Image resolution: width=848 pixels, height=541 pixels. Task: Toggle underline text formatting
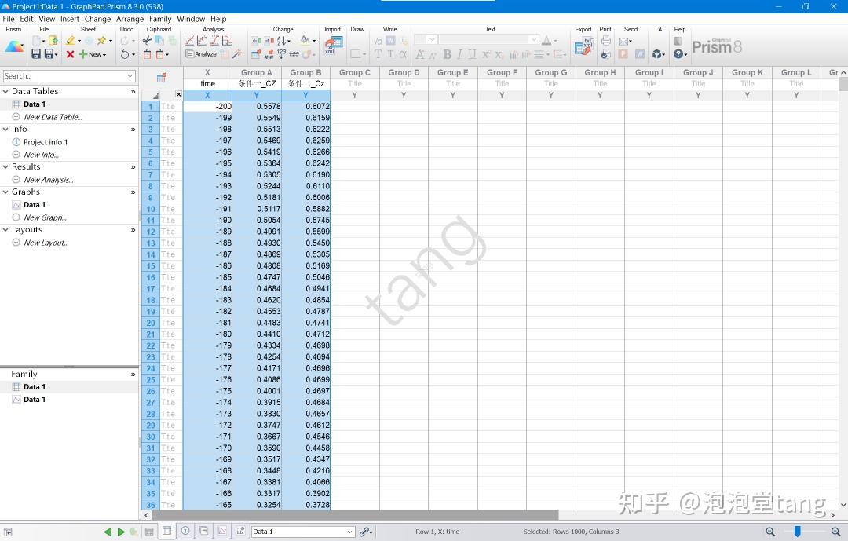[472, 54]
